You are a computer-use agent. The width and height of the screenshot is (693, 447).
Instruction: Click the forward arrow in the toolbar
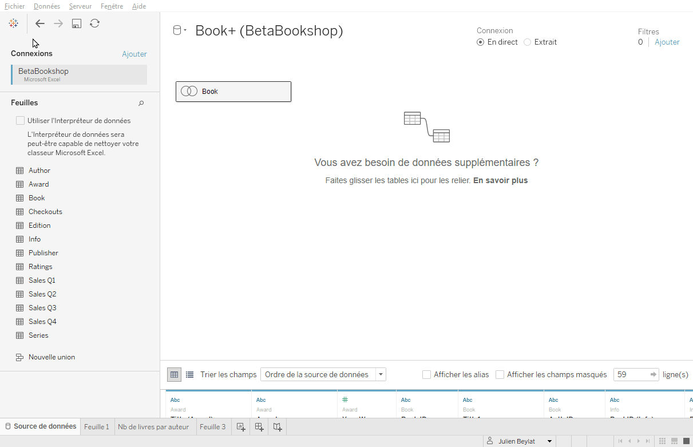click(58, 23)
